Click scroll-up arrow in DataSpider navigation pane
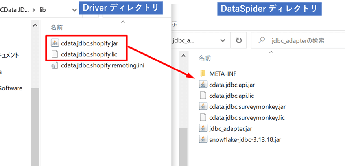The width and height of the screenshot is (345, 166). click(x=183, y=56)
